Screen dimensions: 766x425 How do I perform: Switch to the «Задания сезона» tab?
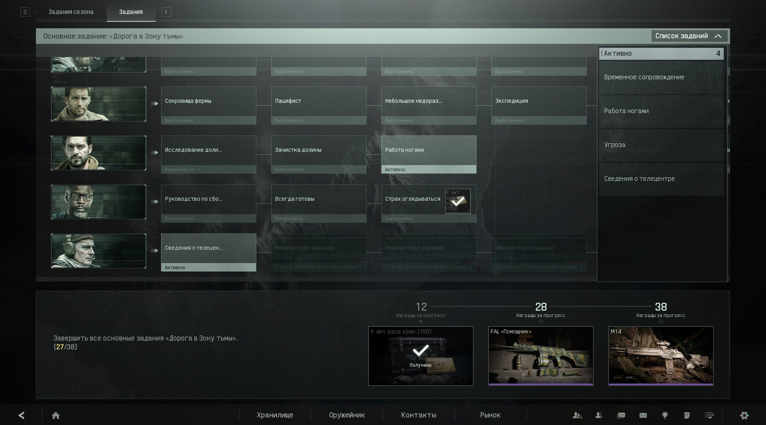(x=71, y=12)
